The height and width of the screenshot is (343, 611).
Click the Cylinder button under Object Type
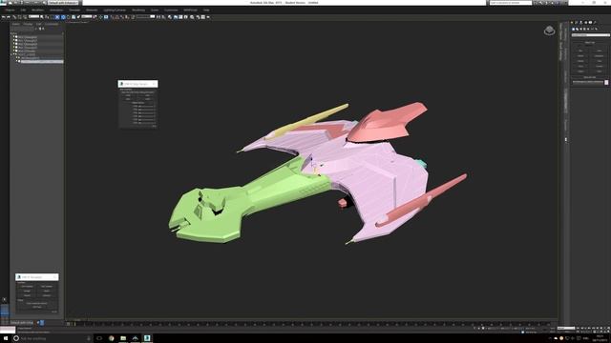click(580, 61)
